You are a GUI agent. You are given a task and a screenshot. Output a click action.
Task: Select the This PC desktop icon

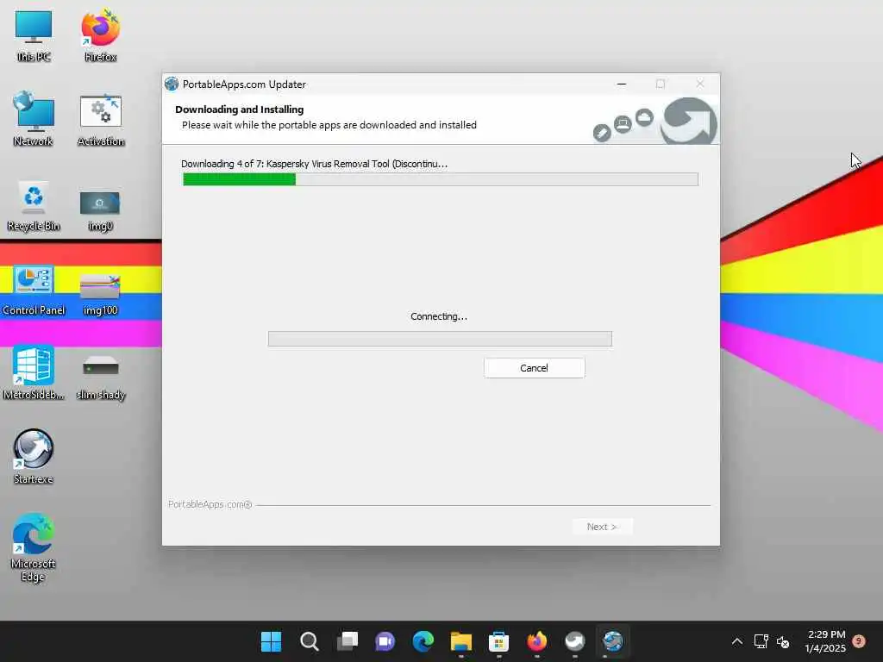34,35
